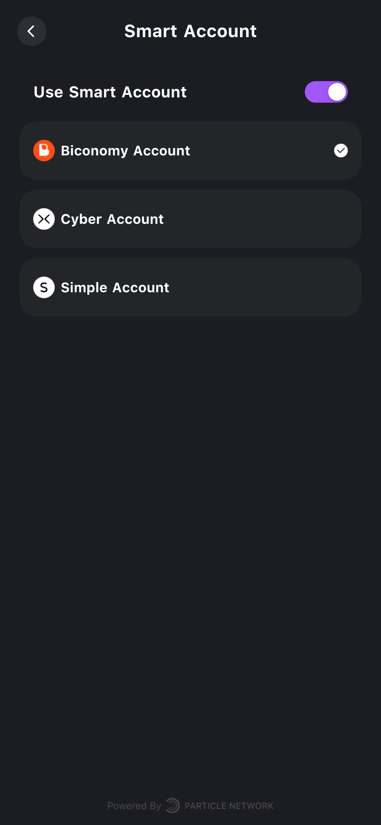Click the orange Biconomy logo icon
The image size is (381, 825).
point(44,151)
